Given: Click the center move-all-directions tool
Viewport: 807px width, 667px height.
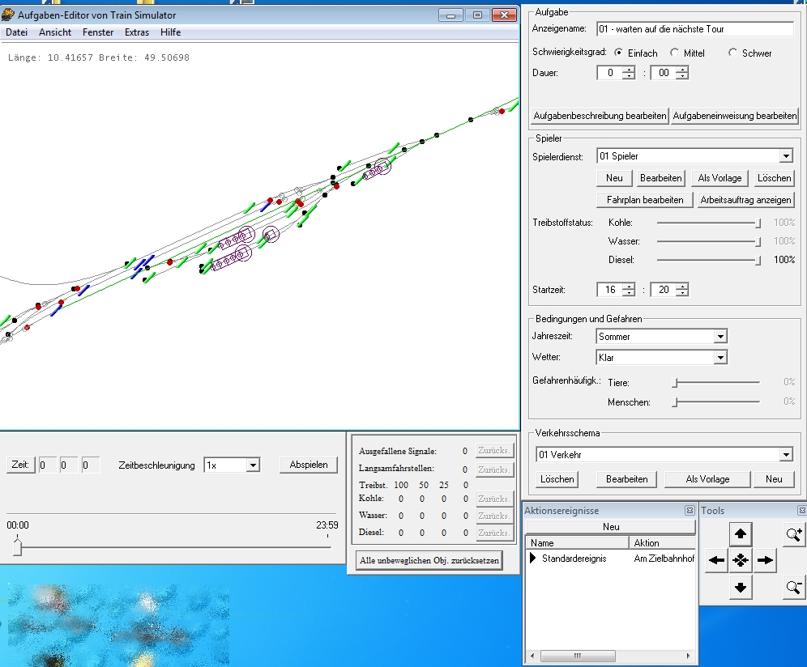Looking at the screenshot, I should click(x=740, y=560).
